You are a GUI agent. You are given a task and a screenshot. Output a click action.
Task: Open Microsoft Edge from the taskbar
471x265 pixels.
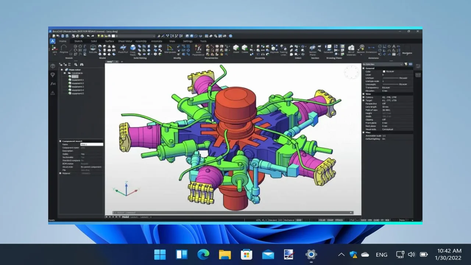203,254
